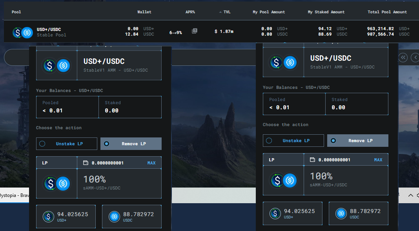Click the USD+/USDC token pair icon in pool row
The image size is (419, 231).
pyautogui.click(x=22, y=32)
